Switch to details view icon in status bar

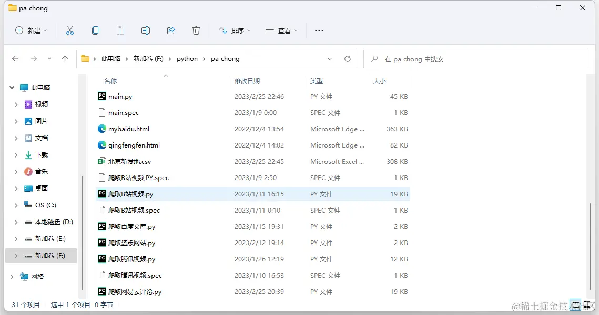(x=575, y=304)
